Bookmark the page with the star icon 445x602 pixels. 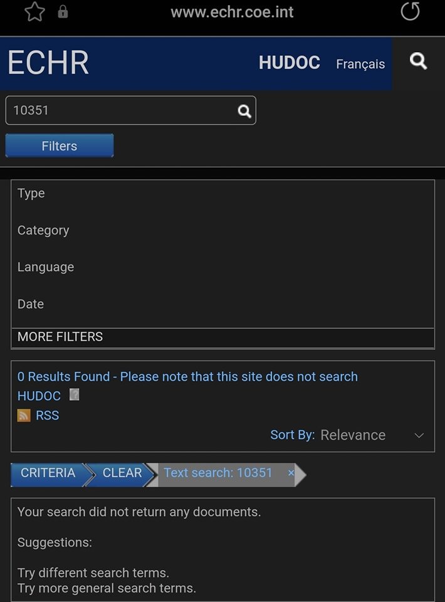pos(34,12)
